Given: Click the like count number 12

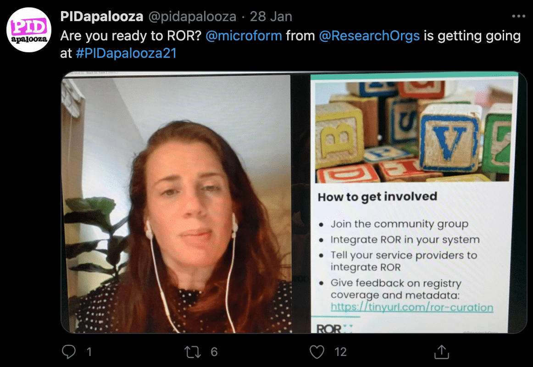Looking at the screenshot, I should tap(340, 352).
